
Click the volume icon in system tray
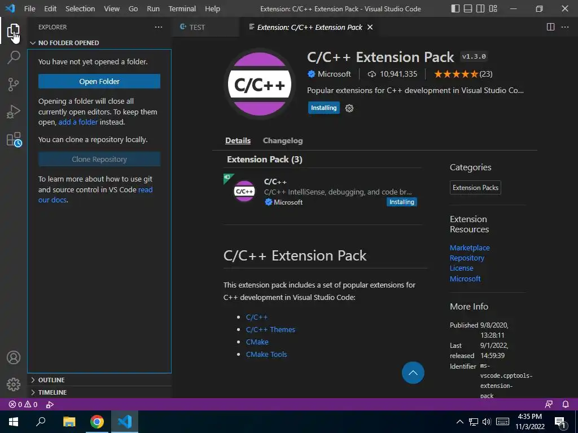[486, 422]
